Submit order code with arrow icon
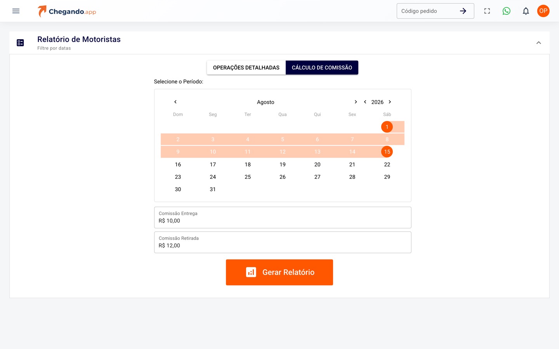This screenshot has height=349, width=559. click(463, 11)
